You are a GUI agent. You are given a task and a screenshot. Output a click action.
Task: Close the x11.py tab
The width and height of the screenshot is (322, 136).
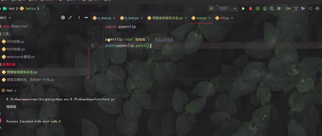(232, 18)
